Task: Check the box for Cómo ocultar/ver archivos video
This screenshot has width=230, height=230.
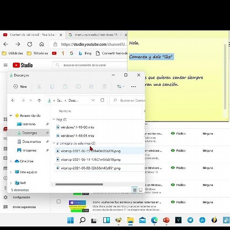Action: pos(58,202)
